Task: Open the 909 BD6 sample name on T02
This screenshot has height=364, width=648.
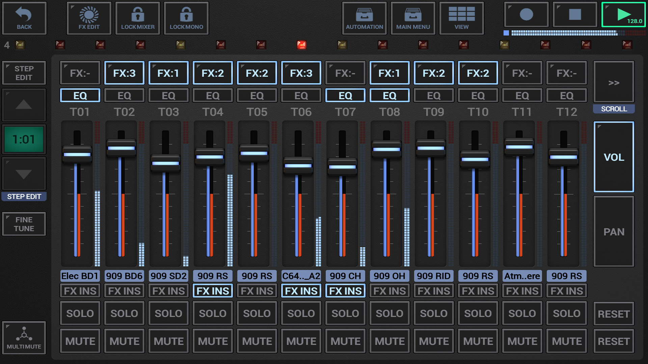Action: (124, 276)
